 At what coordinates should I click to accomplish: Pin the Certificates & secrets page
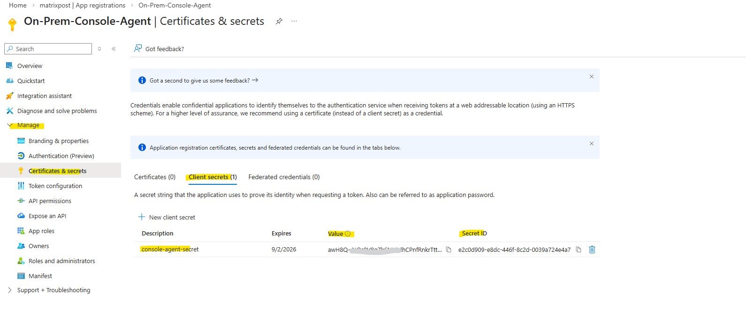pos(279,21)
